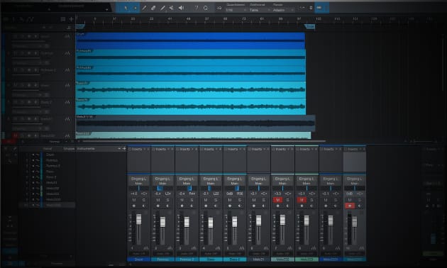447x268 pixels.
Task: Open the Eingang L input selector on Rythmus channel
Action: point(162,179)
